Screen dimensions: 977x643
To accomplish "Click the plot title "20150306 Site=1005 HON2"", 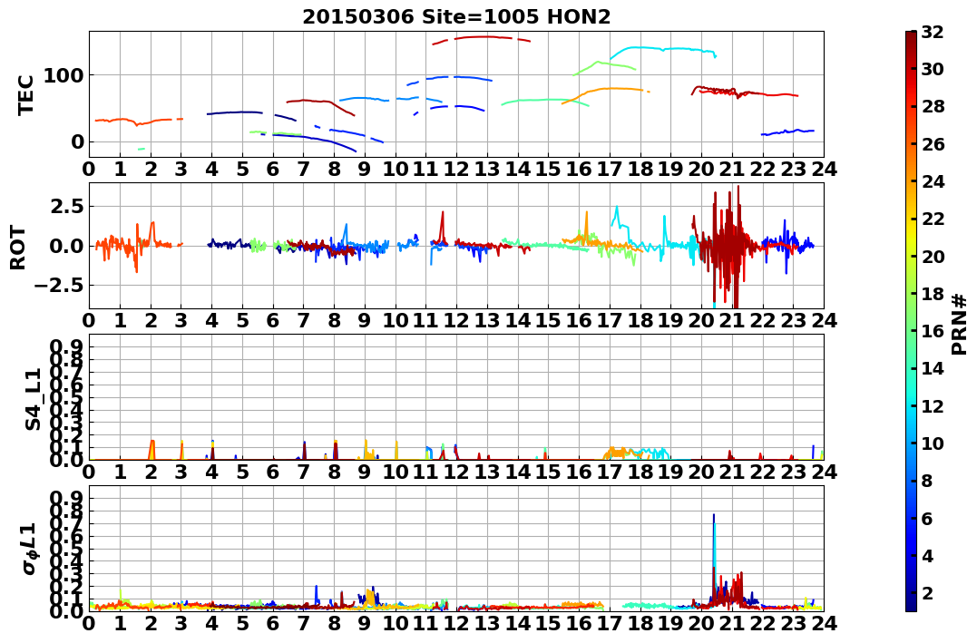I will [x=456, y=17].
